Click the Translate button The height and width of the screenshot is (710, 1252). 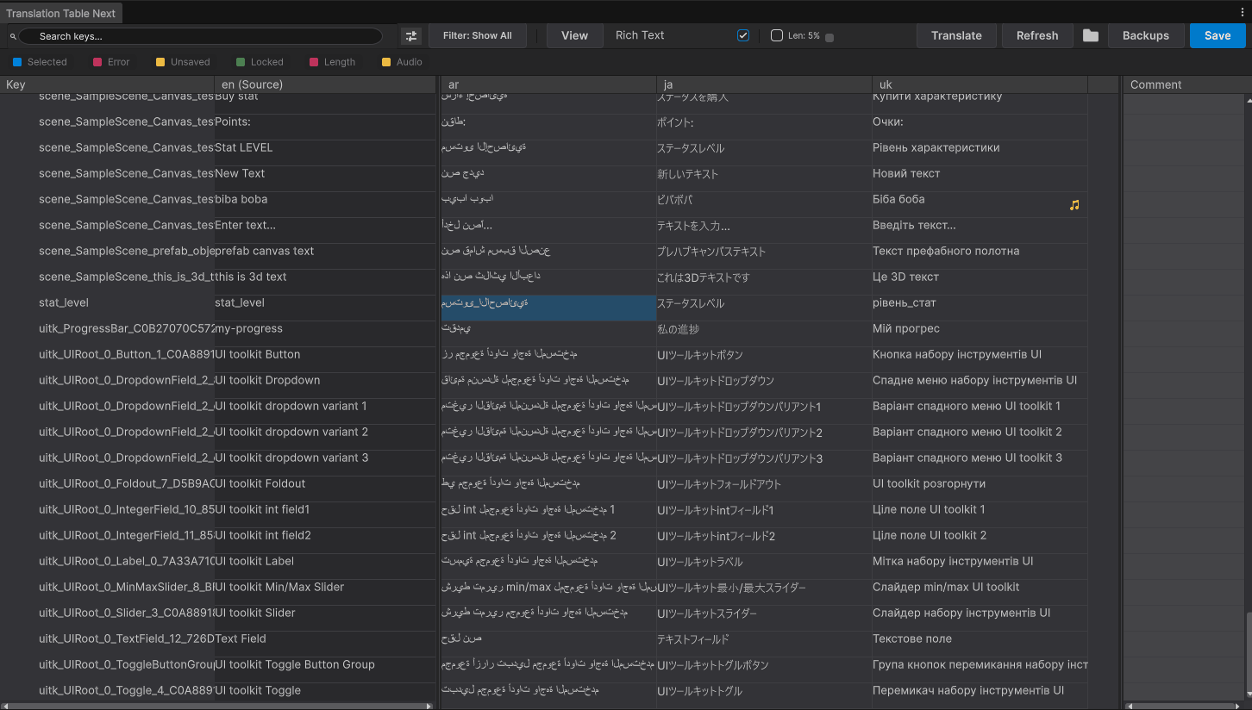[956, 35]
